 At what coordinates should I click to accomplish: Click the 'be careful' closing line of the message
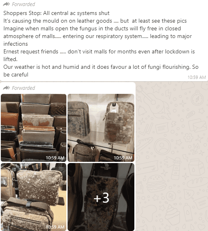16,74
